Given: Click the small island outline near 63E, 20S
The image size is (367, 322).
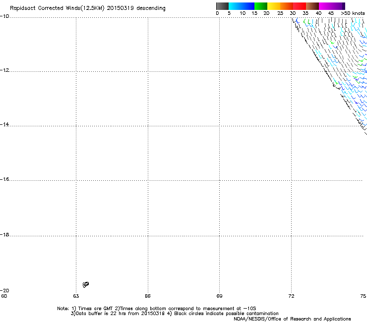Looking at the screenshot, I should [86, 284].
